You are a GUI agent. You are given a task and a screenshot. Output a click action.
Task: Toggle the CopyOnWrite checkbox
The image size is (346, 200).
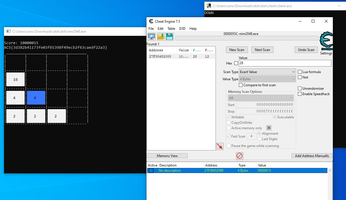point(229,123)
